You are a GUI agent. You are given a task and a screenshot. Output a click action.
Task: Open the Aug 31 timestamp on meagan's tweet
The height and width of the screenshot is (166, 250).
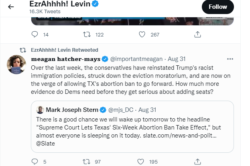pos(177,59)
